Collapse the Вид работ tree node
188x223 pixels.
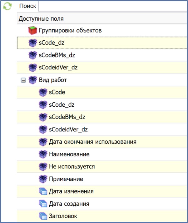pos(23,80)
